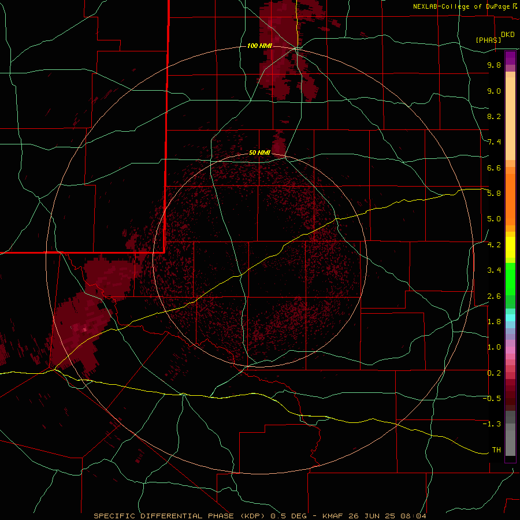Click the 0.5 DEG elevation text in caption
Image resolution: width=520 pixels, height=520 pixels.
point(288,516)
